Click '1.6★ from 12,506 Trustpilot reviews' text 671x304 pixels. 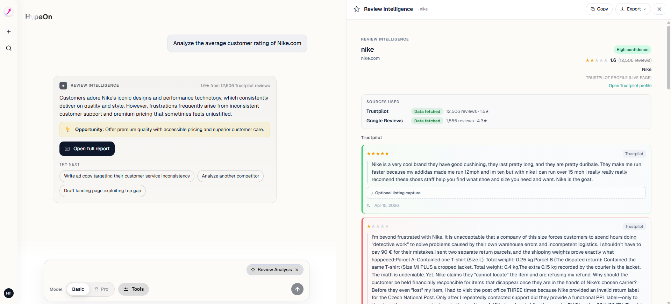(x=235, y=86)
